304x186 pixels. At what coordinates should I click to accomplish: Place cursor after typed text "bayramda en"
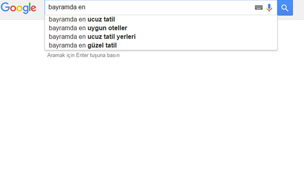pyautogui.click(x=86, y=7)
